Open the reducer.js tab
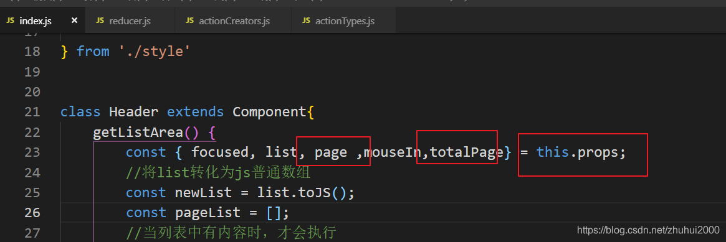The width and height of the screenshot is (726, 242). (x=130, y=21)
